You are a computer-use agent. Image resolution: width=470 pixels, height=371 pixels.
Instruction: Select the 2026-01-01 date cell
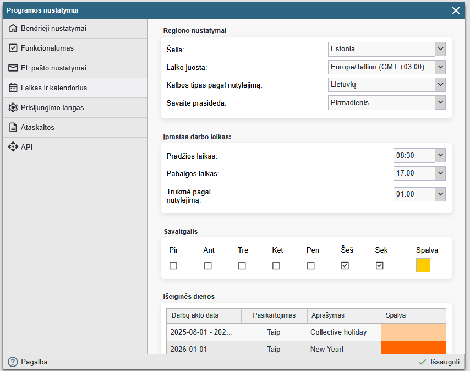coord(204,348)
